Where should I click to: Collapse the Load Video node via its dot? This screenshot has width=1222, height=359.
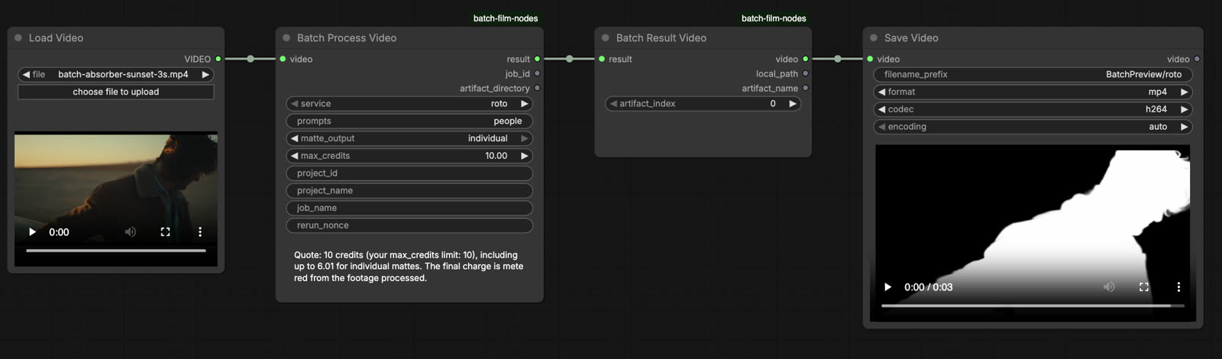(x=18, y=37)
